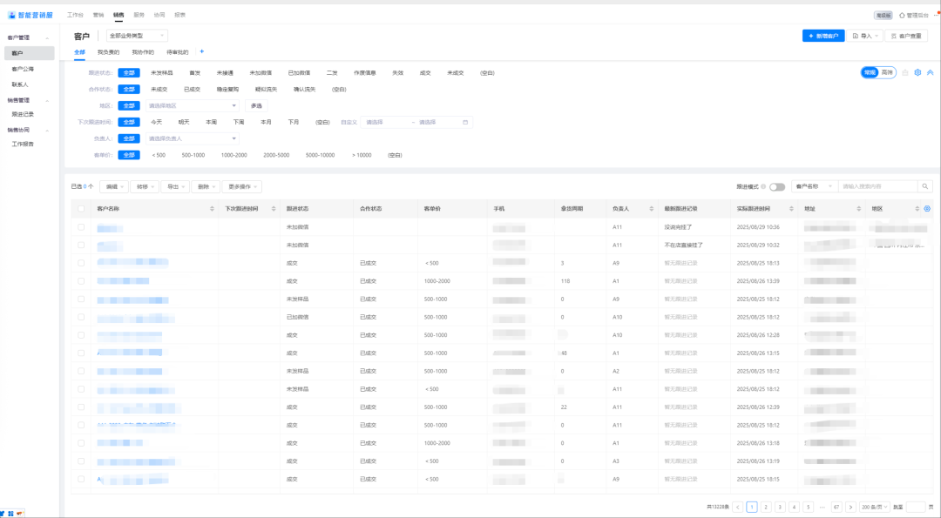Image resolution: width=941 pixels, height=518 pixels.
Task: Open filter settings gear icon
Action: 917,72
